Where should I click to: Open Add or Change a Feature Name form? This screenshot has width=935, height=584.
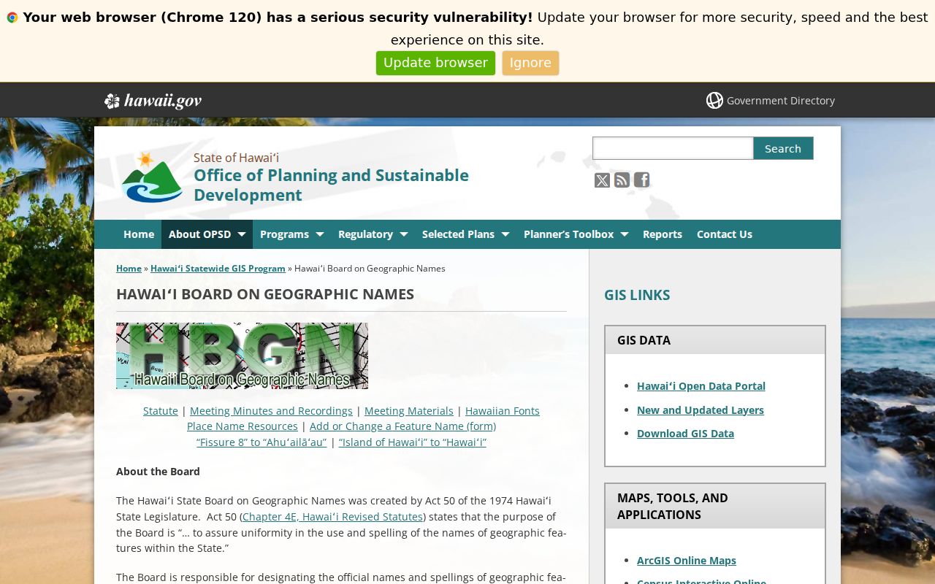pos(402,426)
